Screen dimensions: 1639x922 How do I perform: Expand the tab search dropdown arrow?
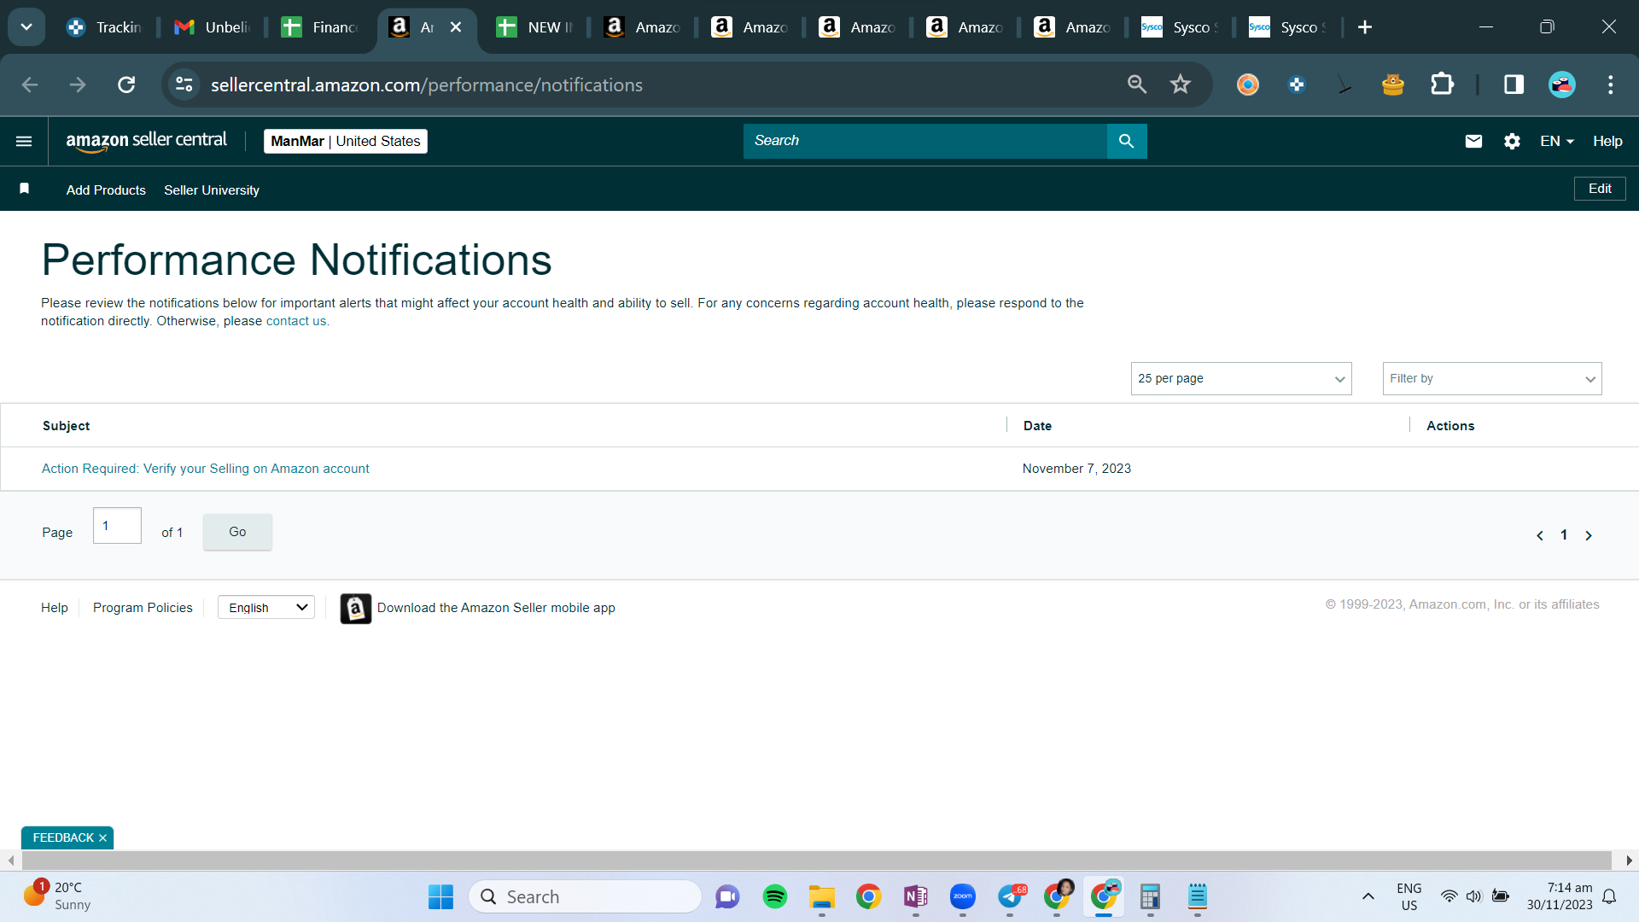point(26,27)
